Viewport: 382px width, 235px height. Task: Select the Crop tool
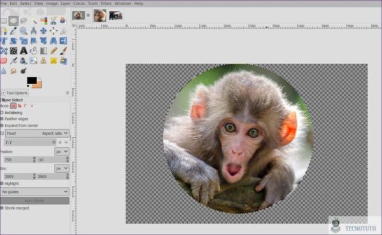63,31
